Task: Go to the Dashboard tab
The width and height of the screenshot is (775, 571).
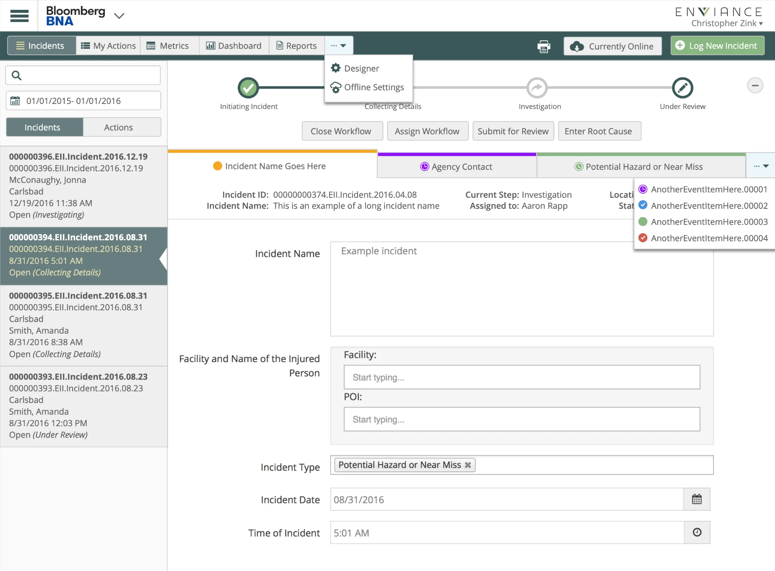Action: point(234,46)
